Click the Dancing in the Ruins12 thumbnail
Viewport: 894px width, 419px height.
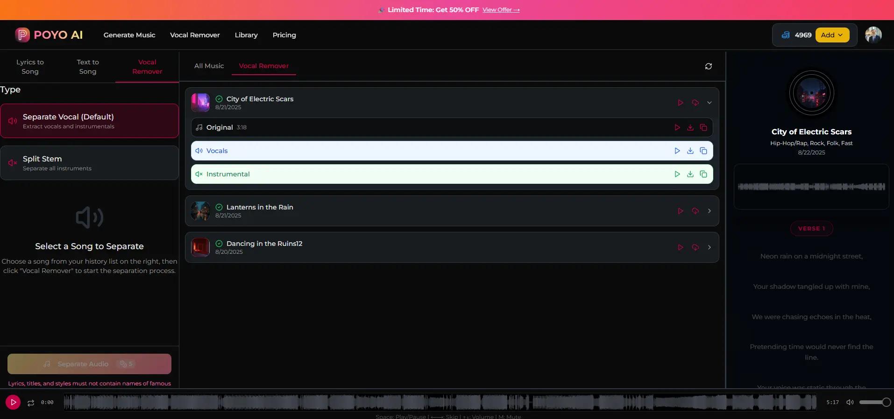pos(200,247)
